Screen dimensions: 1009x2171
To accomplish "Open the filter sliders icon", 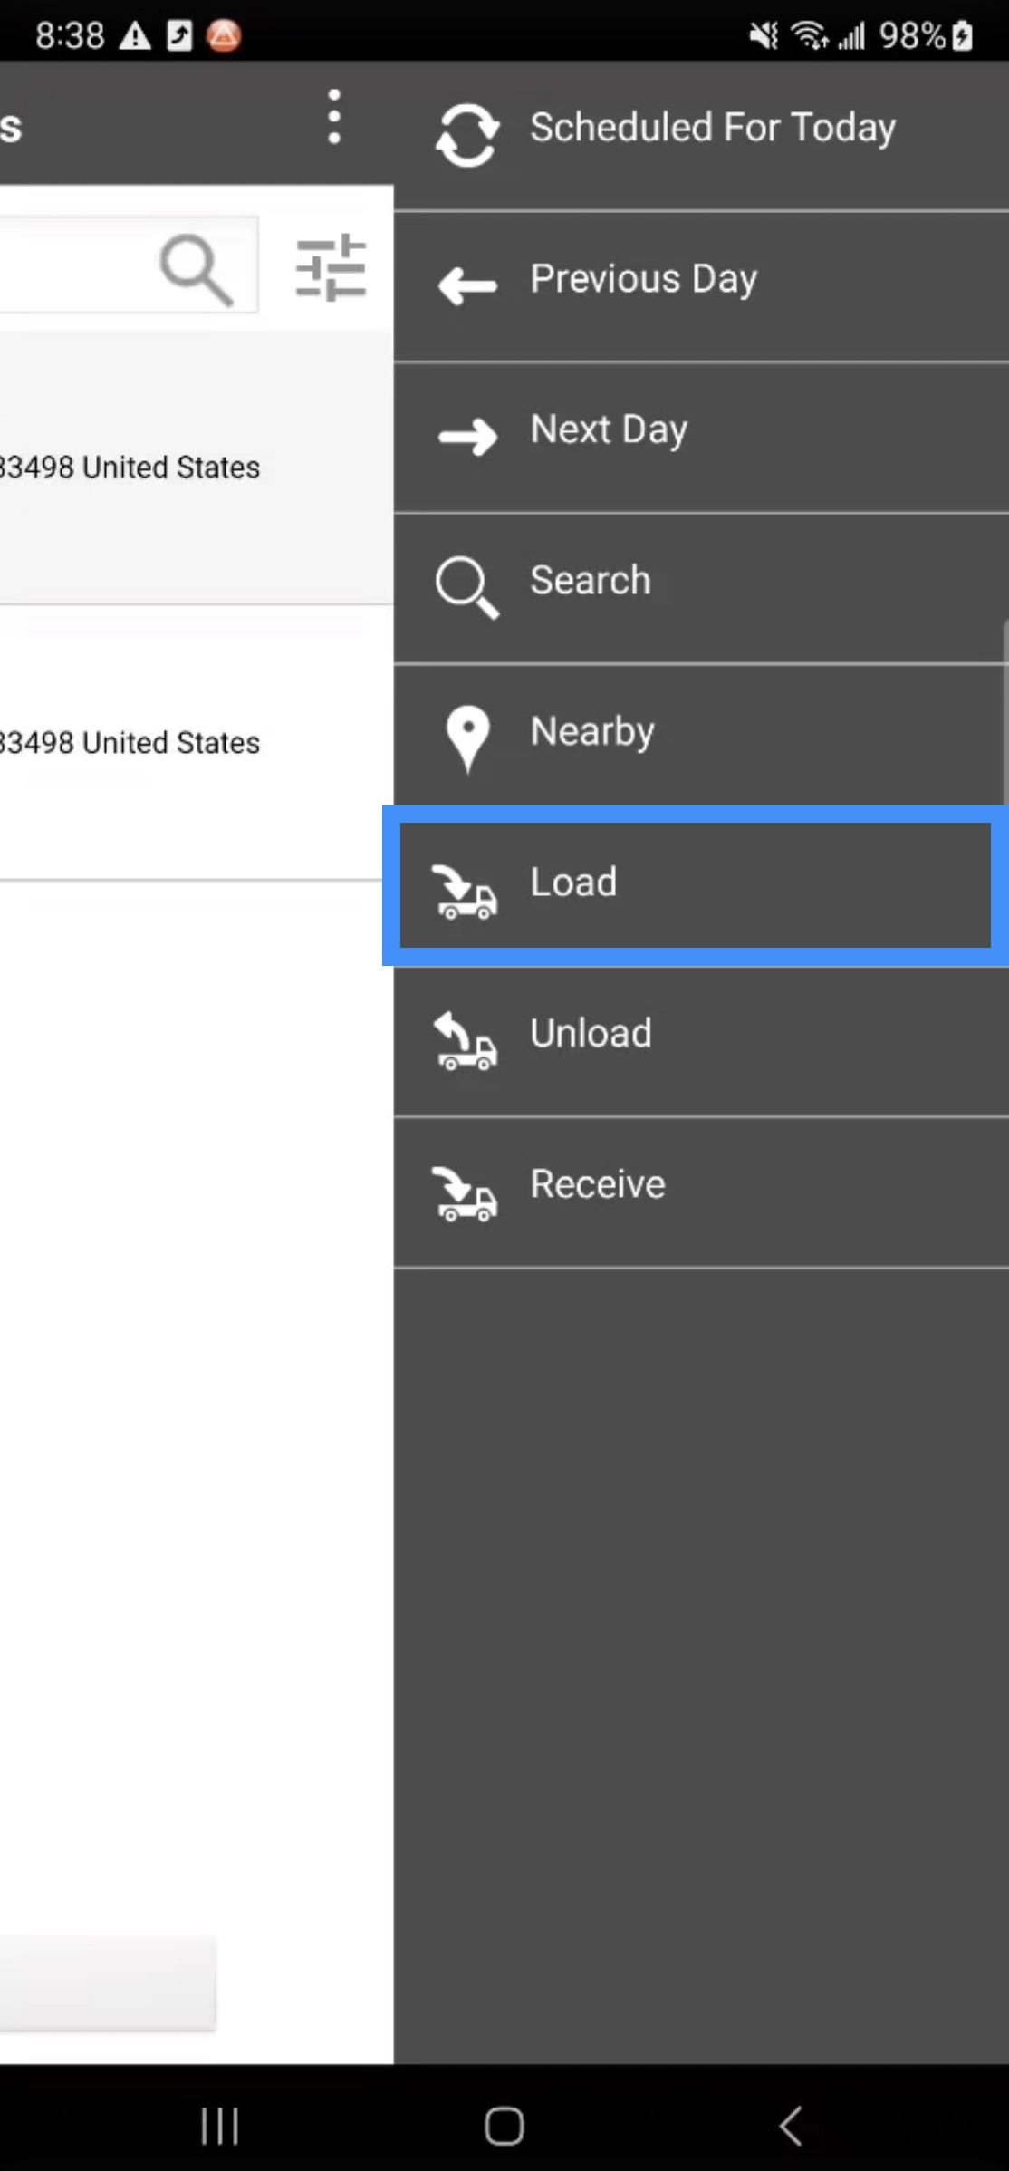I will click(x=331, y=267).
